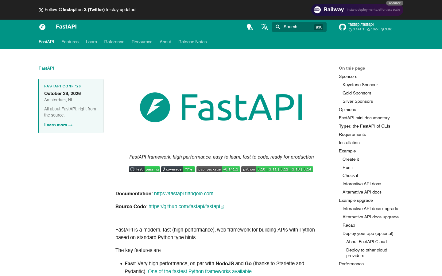The width and height of the screenshot is (442, 276).
Task: Jump to the Performance section
Action: tap(351, 264)
